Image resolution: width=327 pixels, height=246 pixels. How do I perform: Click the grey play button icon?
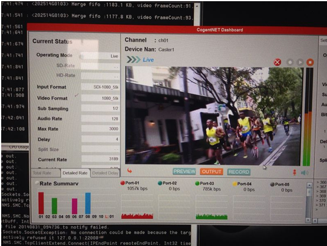300,62
